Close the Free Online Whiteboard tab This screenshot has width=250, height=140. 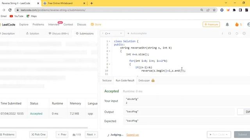pyautogui.click(x=84, y=3)
